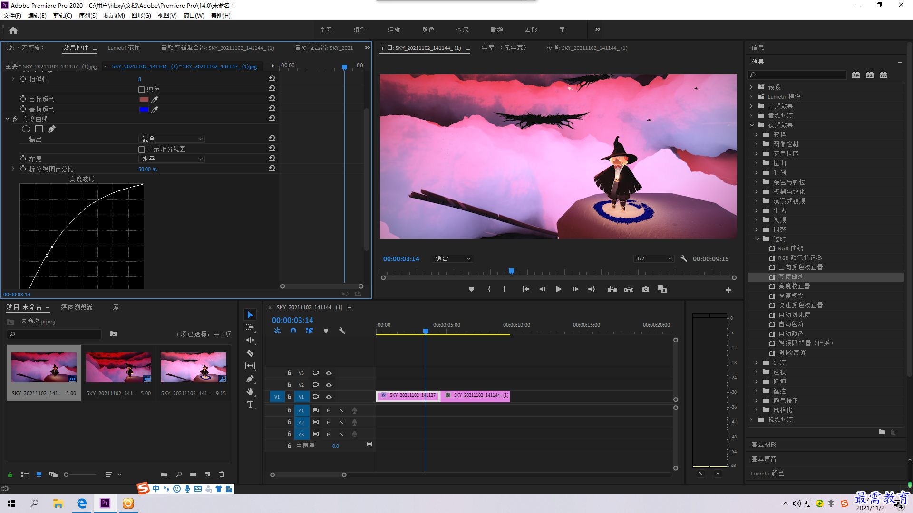The height and width of the screenshot is (513, 913).
Task: Create ellipse mask for 亮度曲线
Action: pos(26,129)
